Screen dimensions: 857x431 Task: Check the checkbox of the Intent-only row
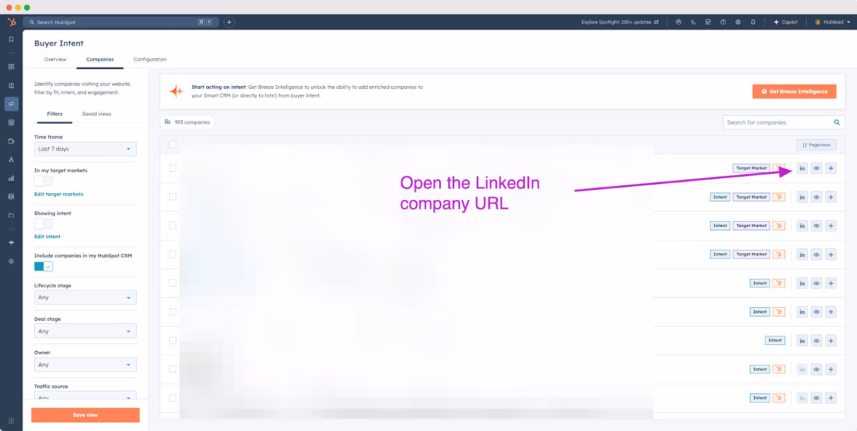[x=172, y=341]
